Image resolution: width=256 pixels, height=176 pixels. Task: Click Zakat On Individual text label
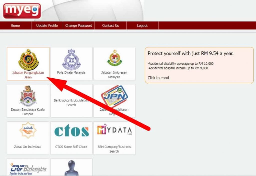[x=28, y=147]
